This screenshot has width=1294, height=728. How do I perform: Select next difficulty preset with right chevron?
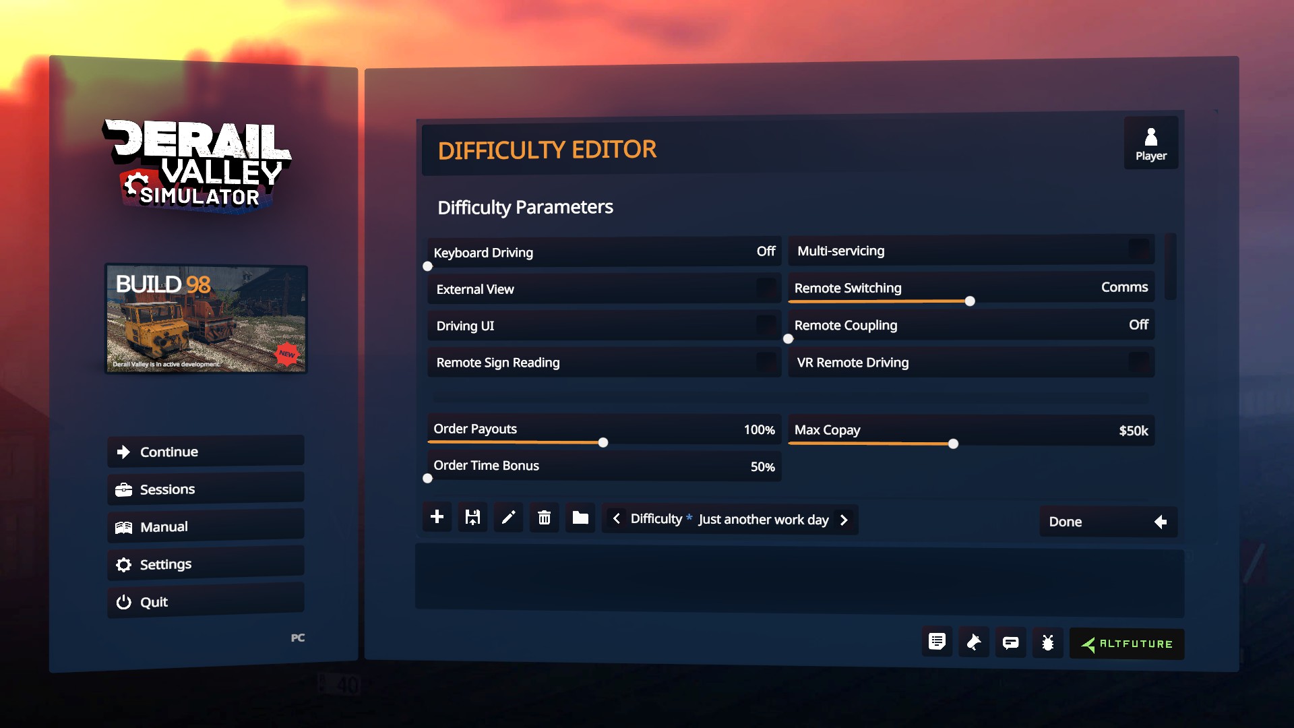pyautogui.click(x=844, y=520)
